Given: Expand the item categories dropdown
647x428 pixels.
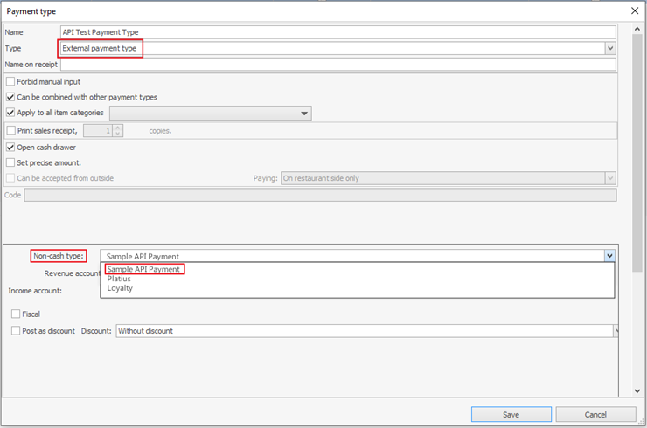Looking at the screenshot, I should coord(304,114).
